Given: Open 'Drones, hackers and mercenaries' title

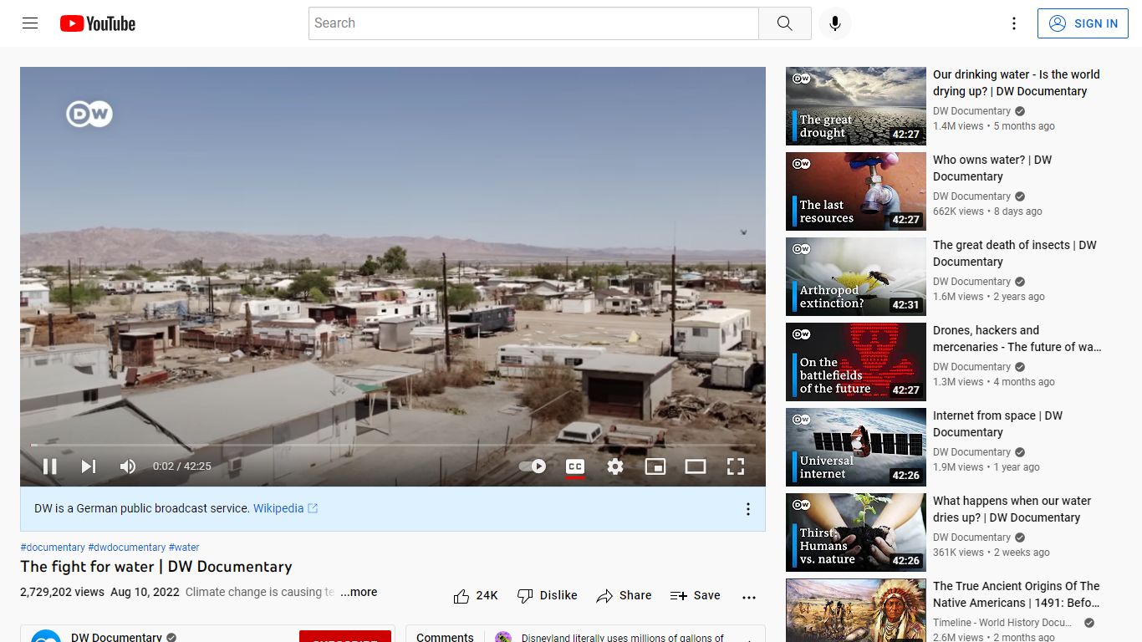Looking at the screenshot, I should (1017, 339).
